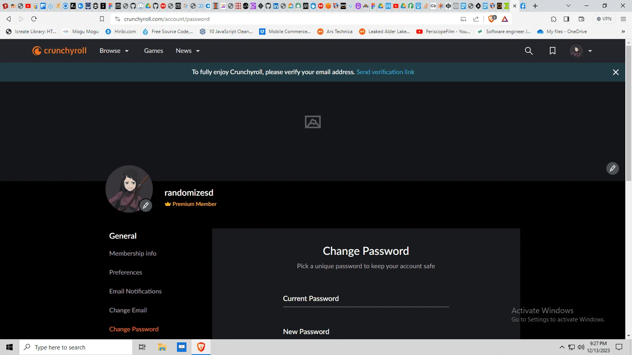Open the Install app icon in address bar

[x=463, y=19]
